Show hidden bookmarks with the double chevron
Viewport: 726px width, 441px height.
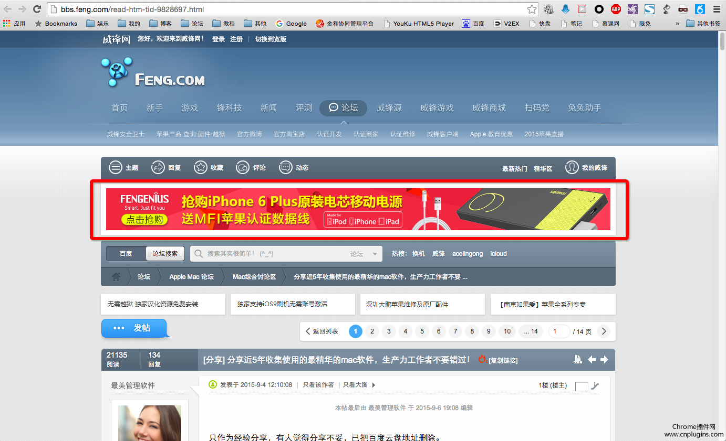677,24
